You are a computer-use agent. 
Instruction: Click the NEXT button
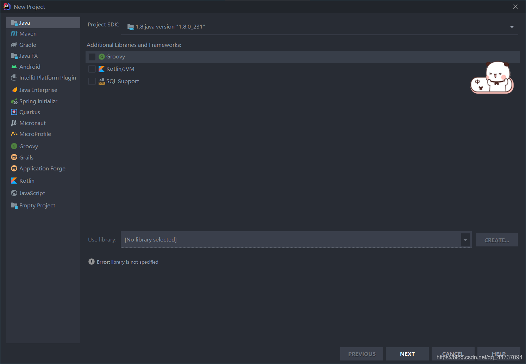(407, 354)
